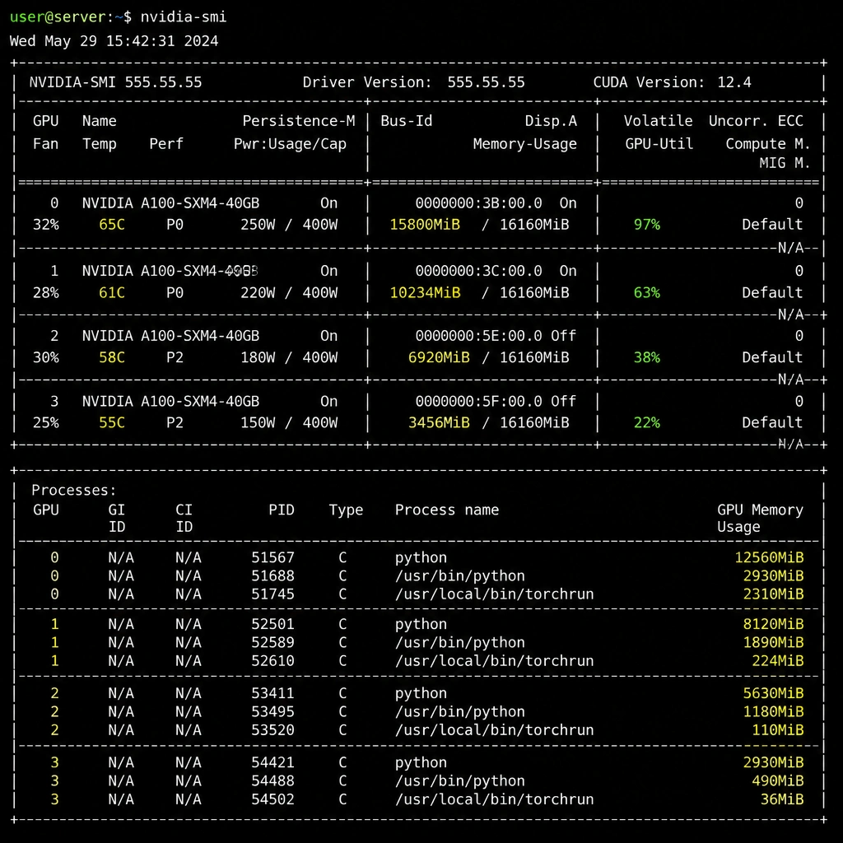The image size is (843, 843).
Task: Click the Memory-Usage column header
Action: (524, 144)
